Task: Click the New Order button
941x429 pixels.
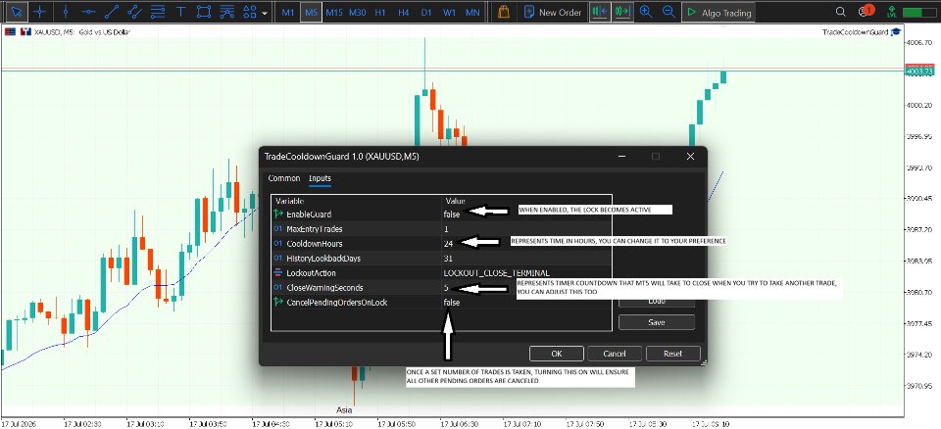Action: click(x=553, y=12)
